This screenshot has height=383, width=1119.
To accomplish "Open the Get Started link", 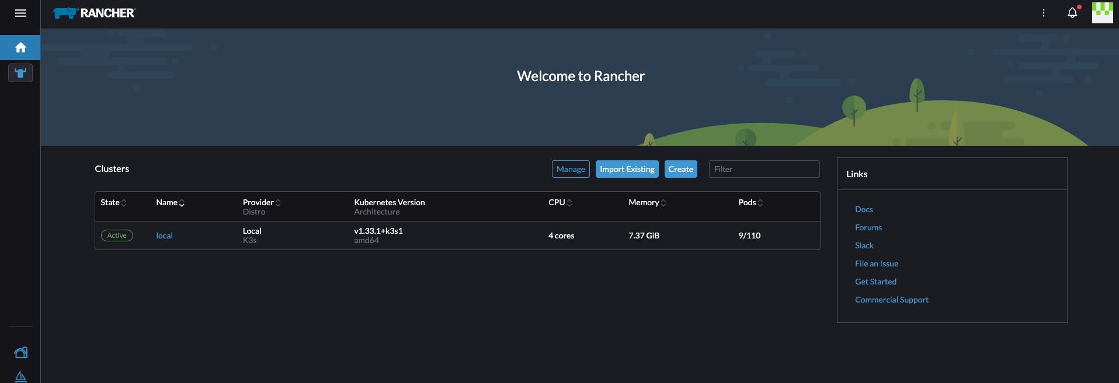I will point(875,282).
